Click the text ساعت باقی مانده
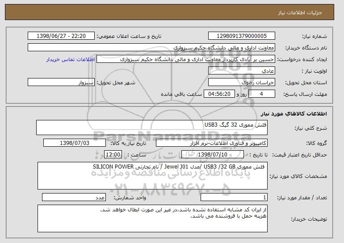This screenshot has width=344, height=243. click(x=181, y=94)
